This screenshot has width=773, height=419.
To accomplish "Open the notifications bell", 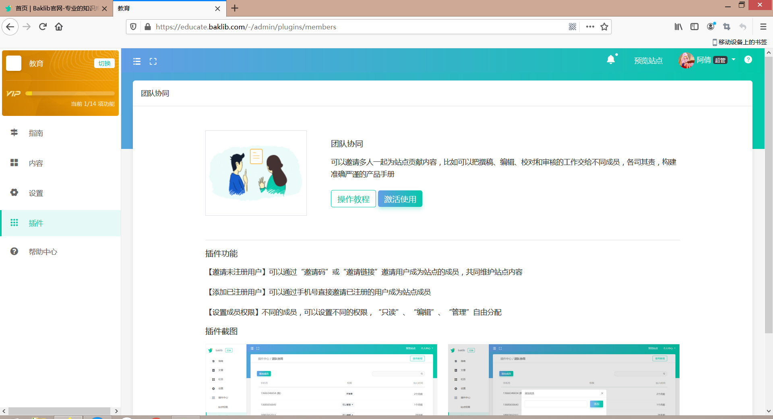I will pos(611,60).
